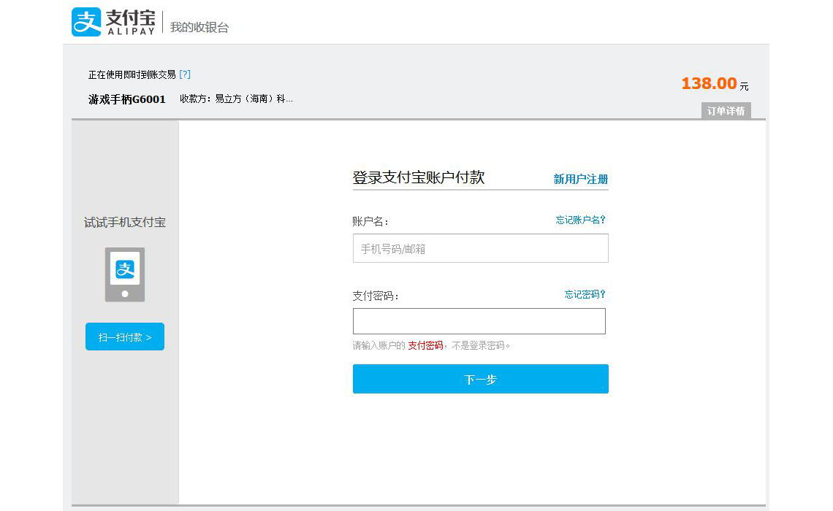
Task: Click the phone Alipay icon in sidebar
Action: pyautogui.click(x=125, y=274)
